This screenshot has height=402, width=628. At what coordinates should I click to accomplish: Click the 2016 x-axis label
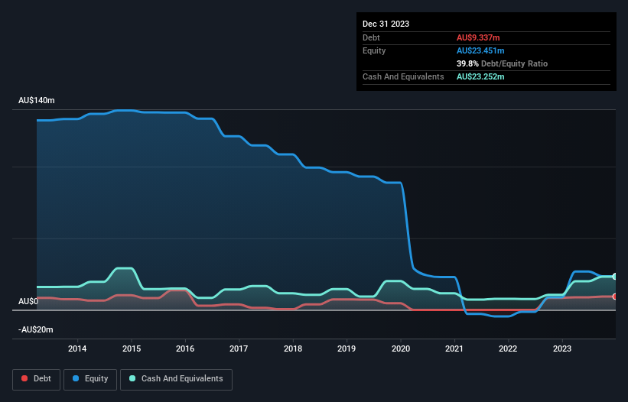tap(185, 349)
